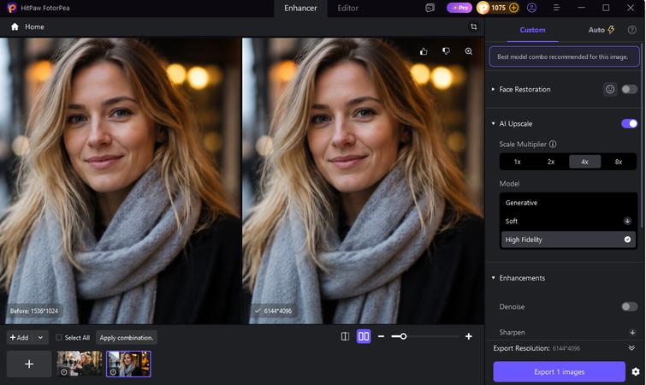Choose the Generative model
The height and width of the screenshot is (385, 646).
(568, 203)
